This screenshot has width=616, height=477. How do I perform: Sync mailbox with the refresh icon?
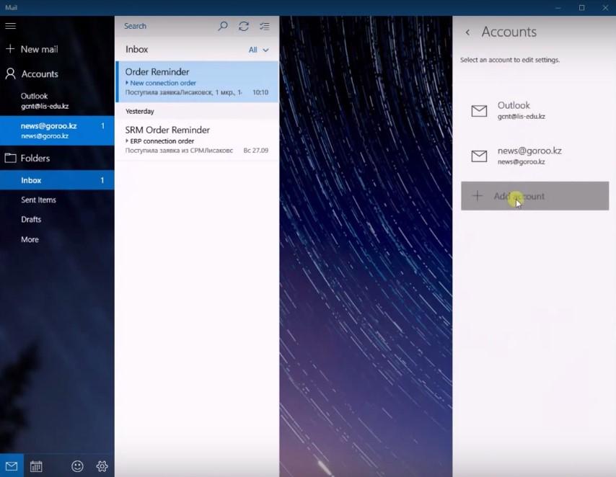coord(244,26)
